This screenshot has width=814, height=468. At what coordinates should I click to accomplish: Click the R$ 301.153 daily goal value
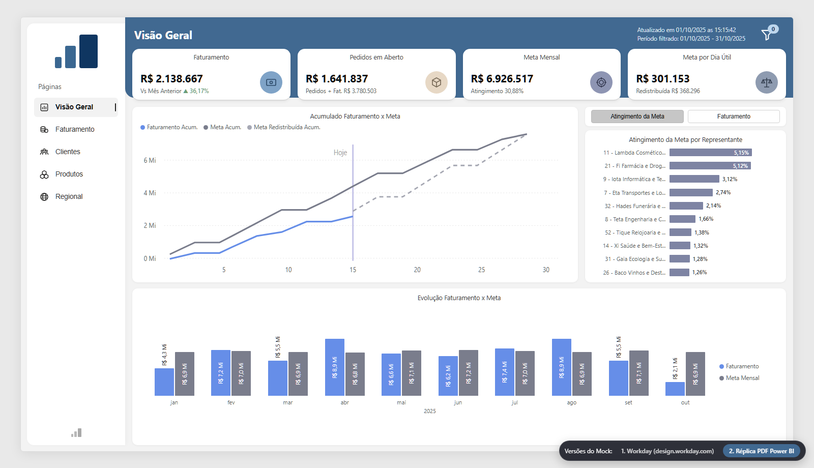(x=663, y=79)
